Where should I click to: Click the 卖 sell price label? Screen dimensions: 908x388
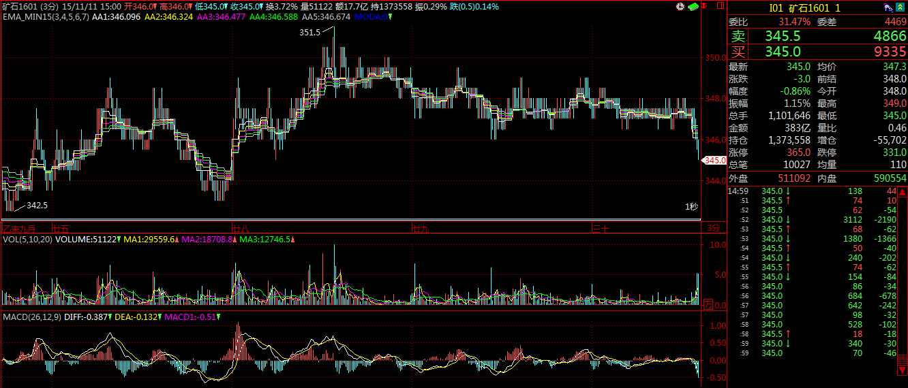tap(738, 37)
